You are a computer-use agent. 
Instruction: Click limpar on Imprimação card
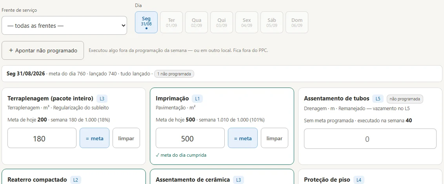click(x=275, y=138)
